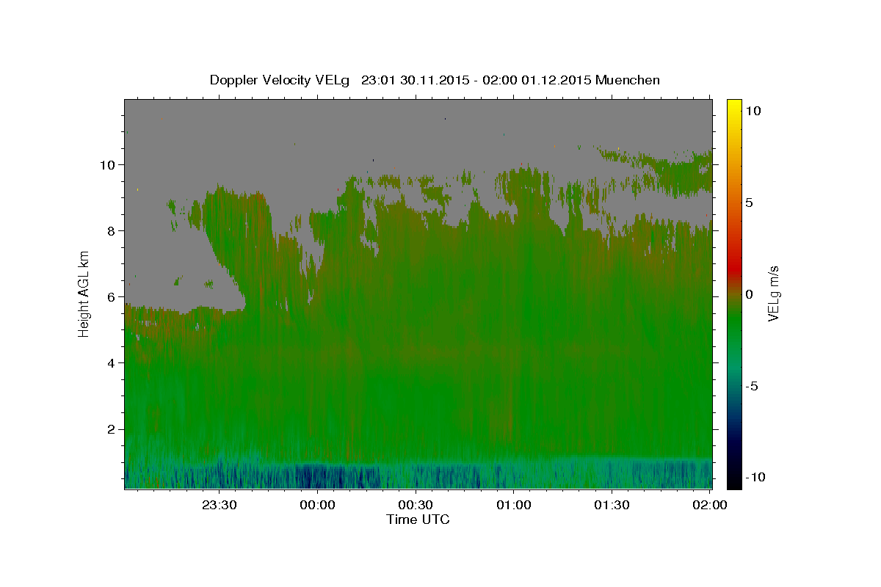Click the height tick label 10
Image resolution: width=881 pixels, height=587 pixels.
[106, 164]
